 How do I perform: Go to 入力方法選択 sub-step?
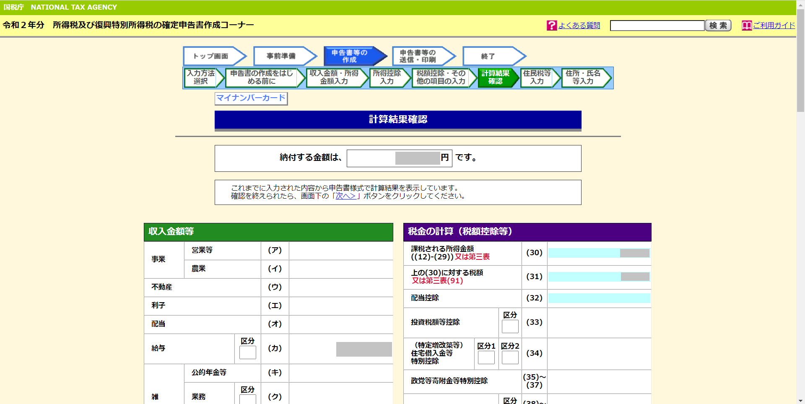pyautogui.click(x=203, y=78)
